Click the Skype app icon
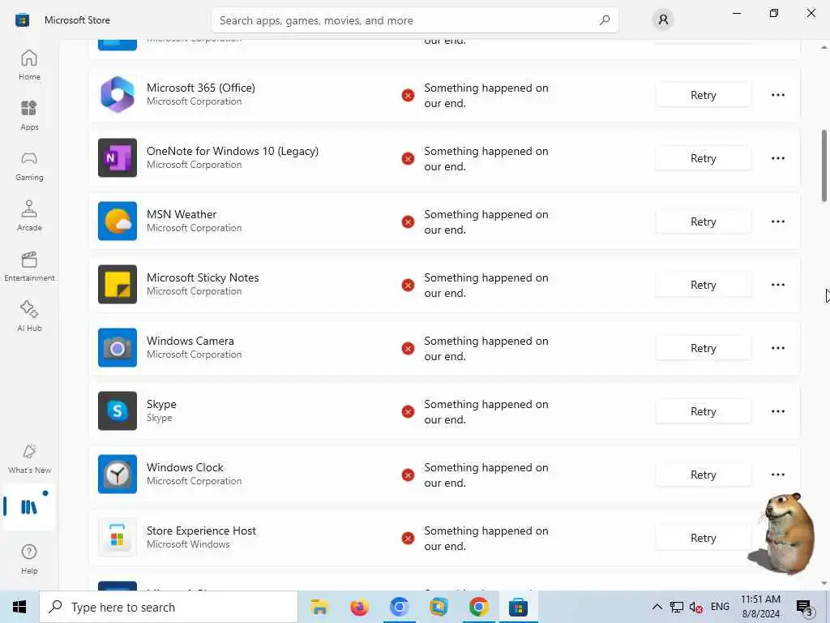830x623 pixels. click(118, 411)
